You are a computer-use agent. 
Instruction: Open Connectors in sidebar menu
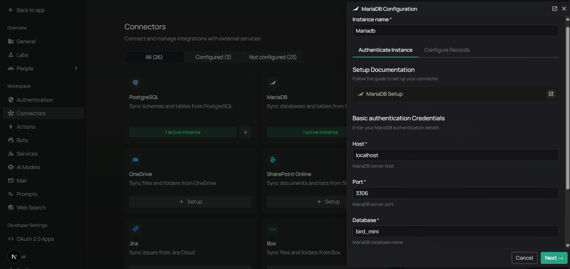pyautogui.click(x=43, y=113)
